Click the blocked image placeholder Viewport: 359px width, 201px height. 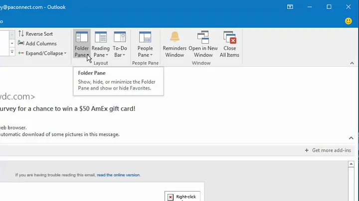[x=182, y=196]
